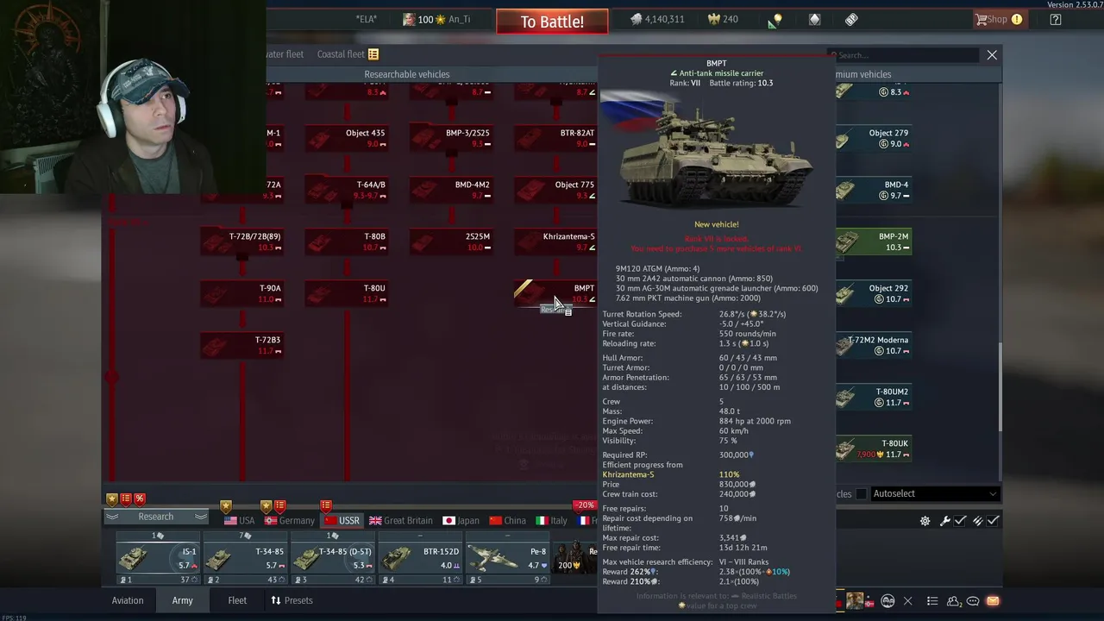Select premium T-80UK vehicle
Viewport: 1104px width, 621px height.
(x=874, y=448)
